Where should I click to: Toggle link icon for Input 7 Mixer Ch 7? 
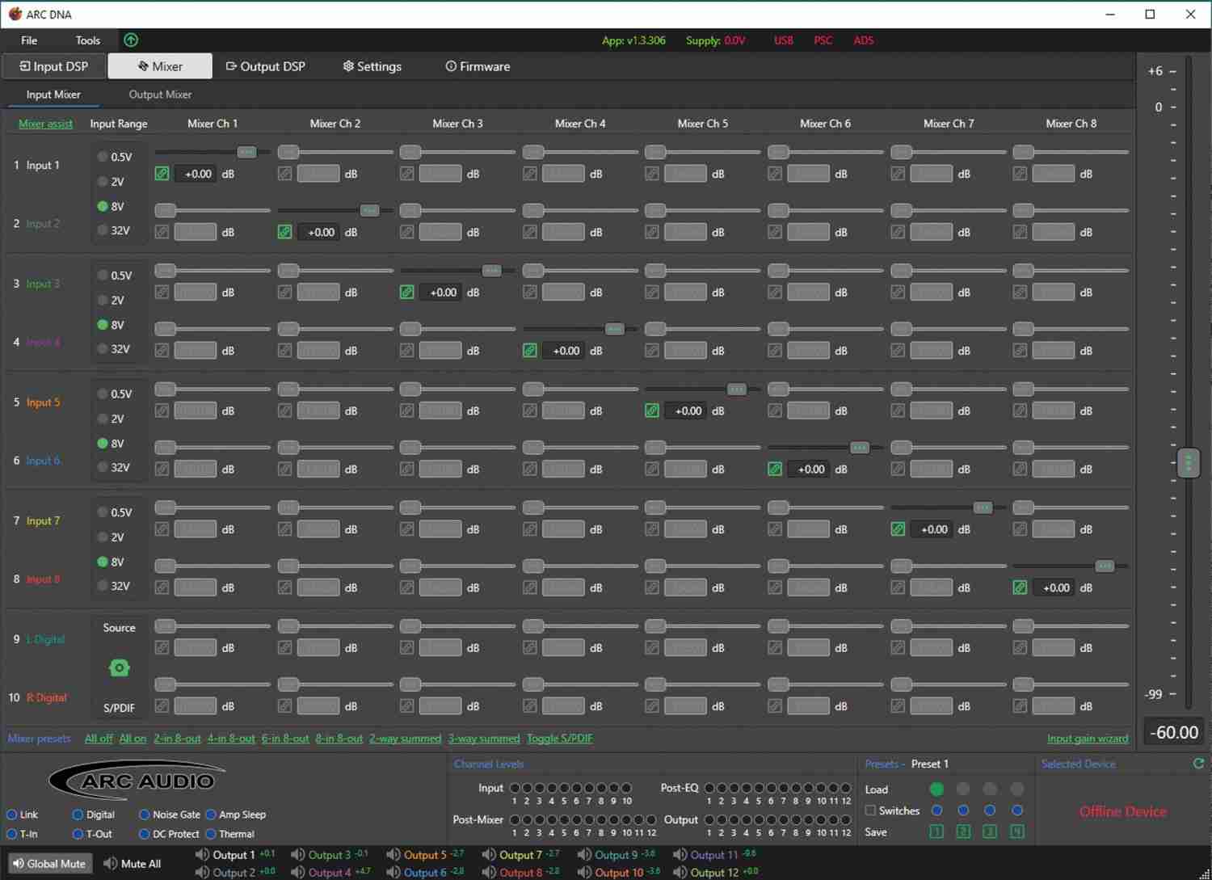[898, 529]
